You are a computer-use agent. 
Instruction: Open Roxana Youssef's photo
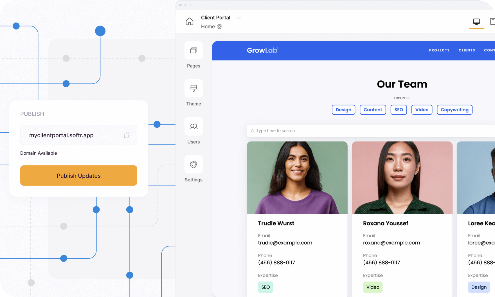pos(402,178)
